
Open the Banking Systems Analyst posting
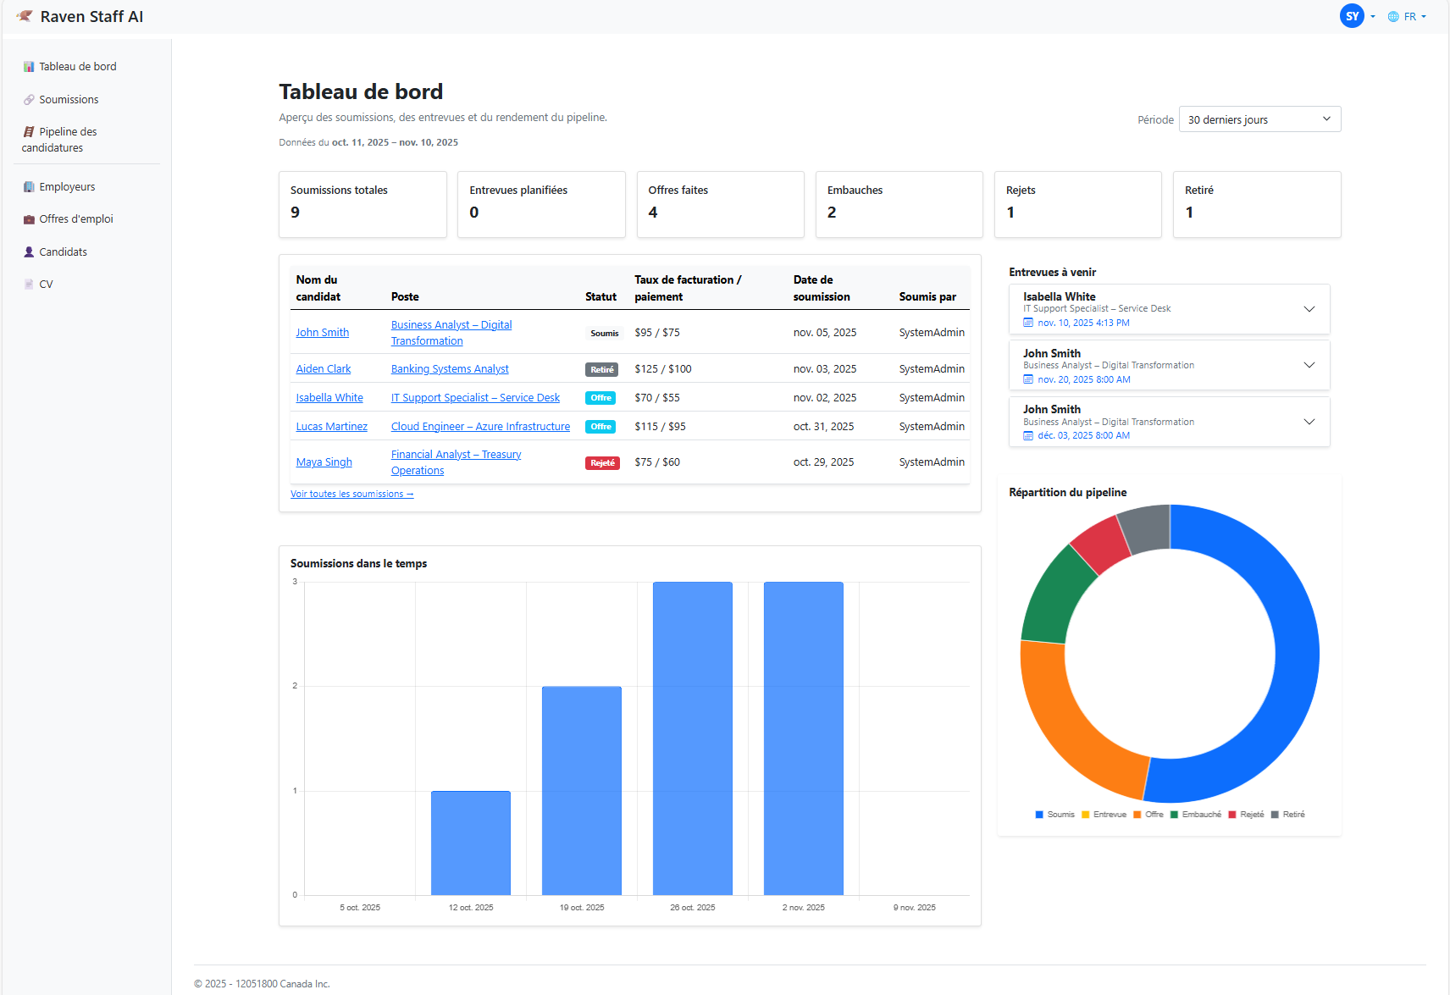[x=449, y=368]
